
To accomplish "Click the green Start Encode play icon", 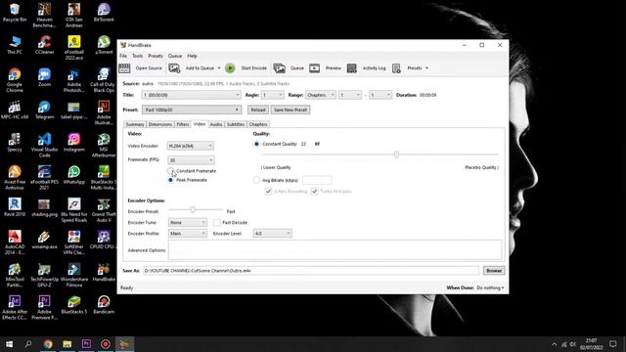I will click(x=230, y=68).
